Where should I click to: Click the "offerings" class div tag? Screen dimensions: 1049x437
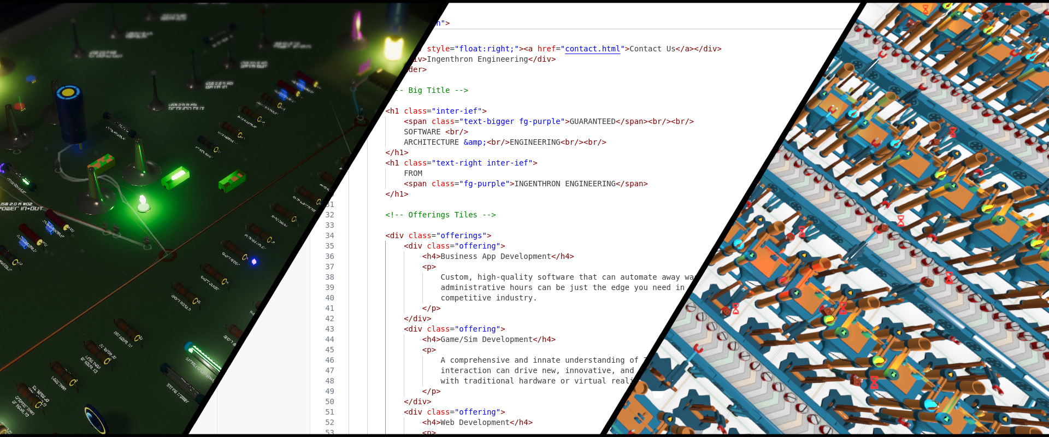click(438, 235)
